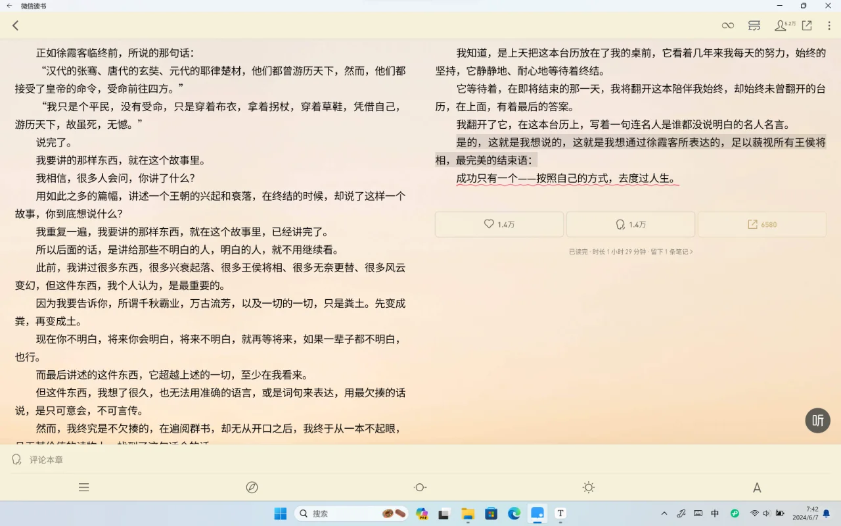Open the auto-scroll reading feature
The height and width of the screenshot is (526, 841).
(727, 25)
